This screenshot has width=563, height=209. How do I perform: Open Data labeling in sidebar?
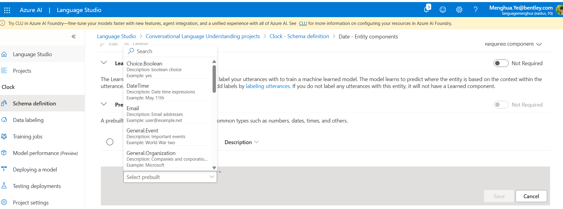click(42, 120)
